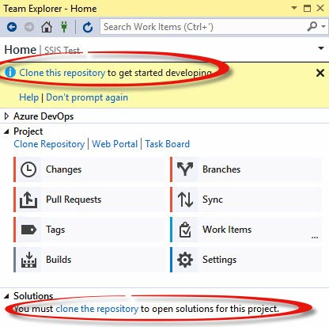Viewport: 329px width, 327px height.
Task: Collapse the Solutions section
Action: (x=6, y=296)
